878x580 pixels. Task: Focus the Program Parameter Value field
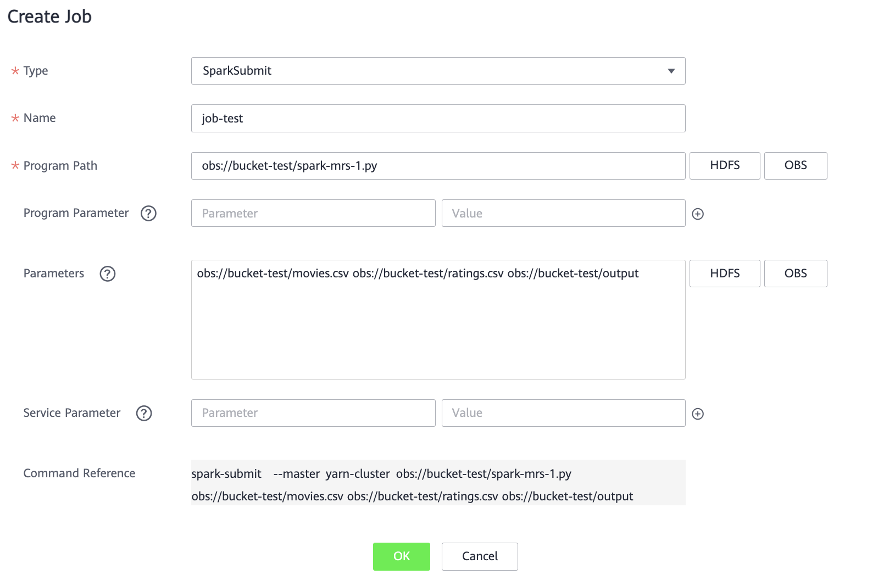[563, 213]
